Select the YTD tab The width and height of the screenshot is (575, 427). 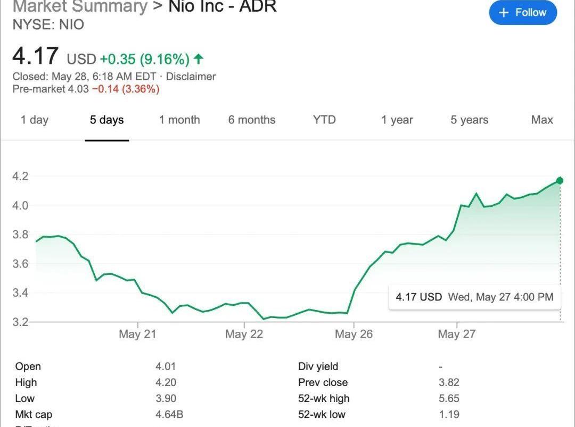point(324,120)
